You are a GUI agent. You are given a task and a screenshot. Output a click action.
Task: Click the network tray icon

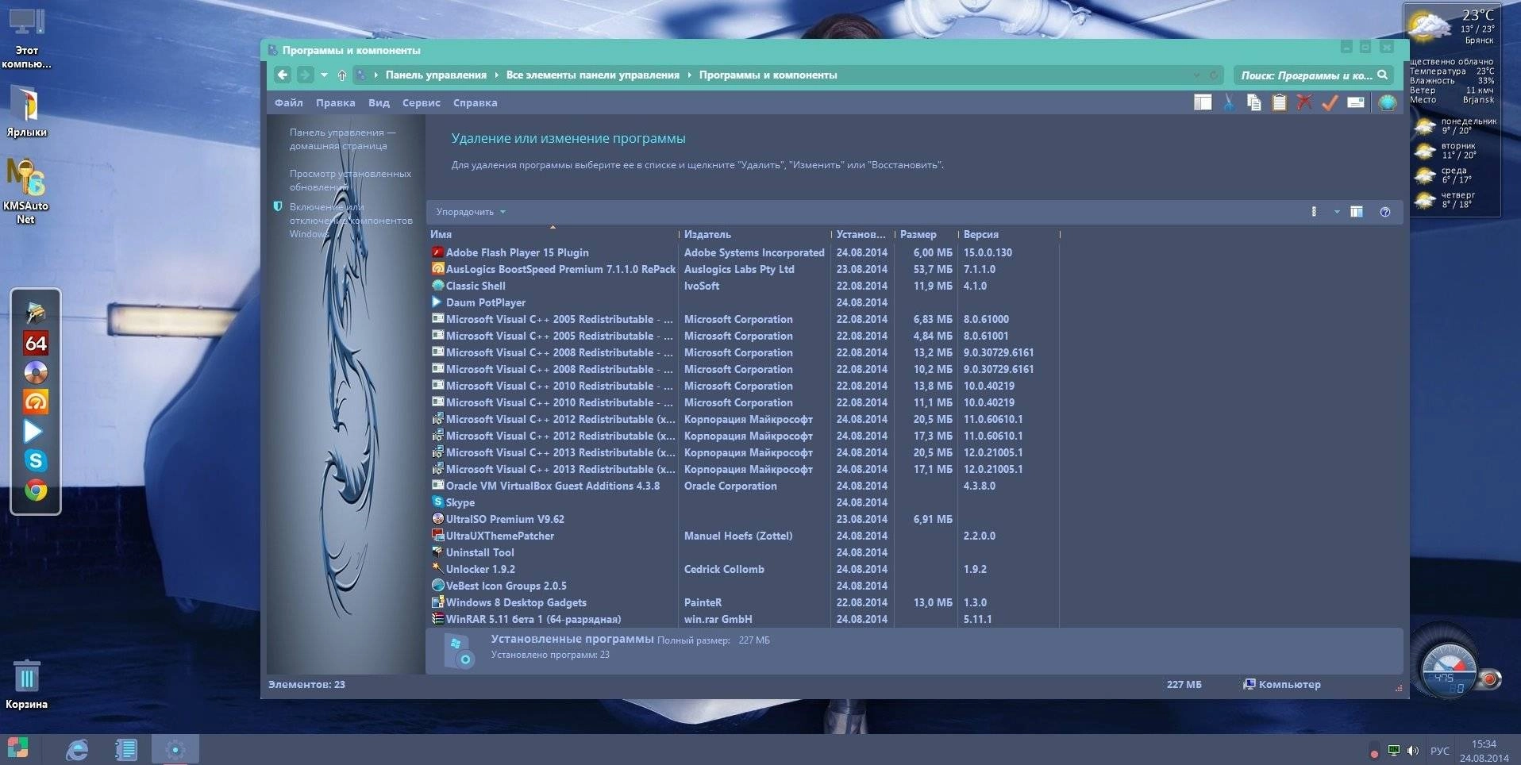click(x=1393, y=751)
